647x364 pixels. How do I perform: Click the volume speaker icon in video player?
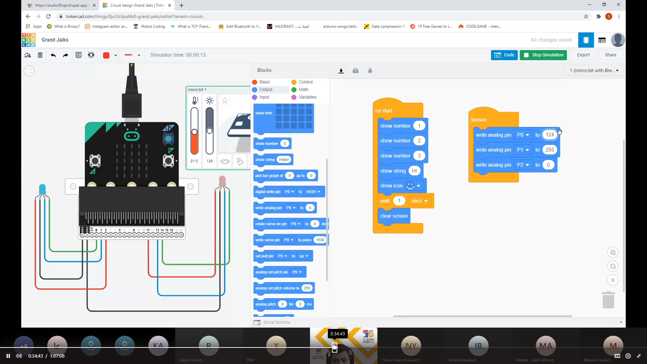(x=19, y=356)
